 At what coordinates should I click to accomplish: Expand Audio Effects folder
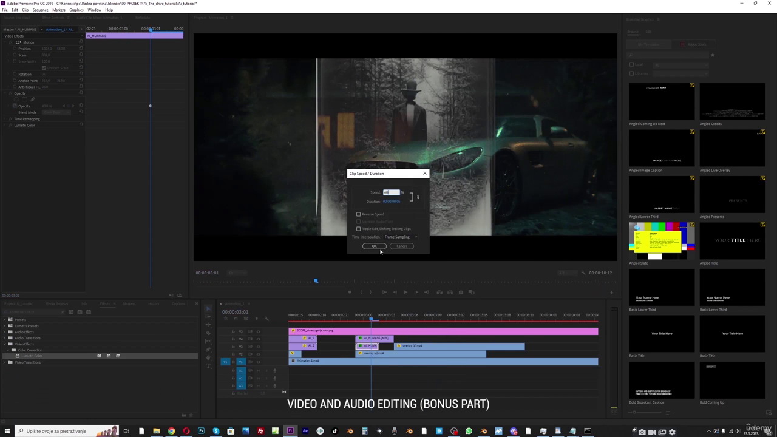[x=5, y=332]
